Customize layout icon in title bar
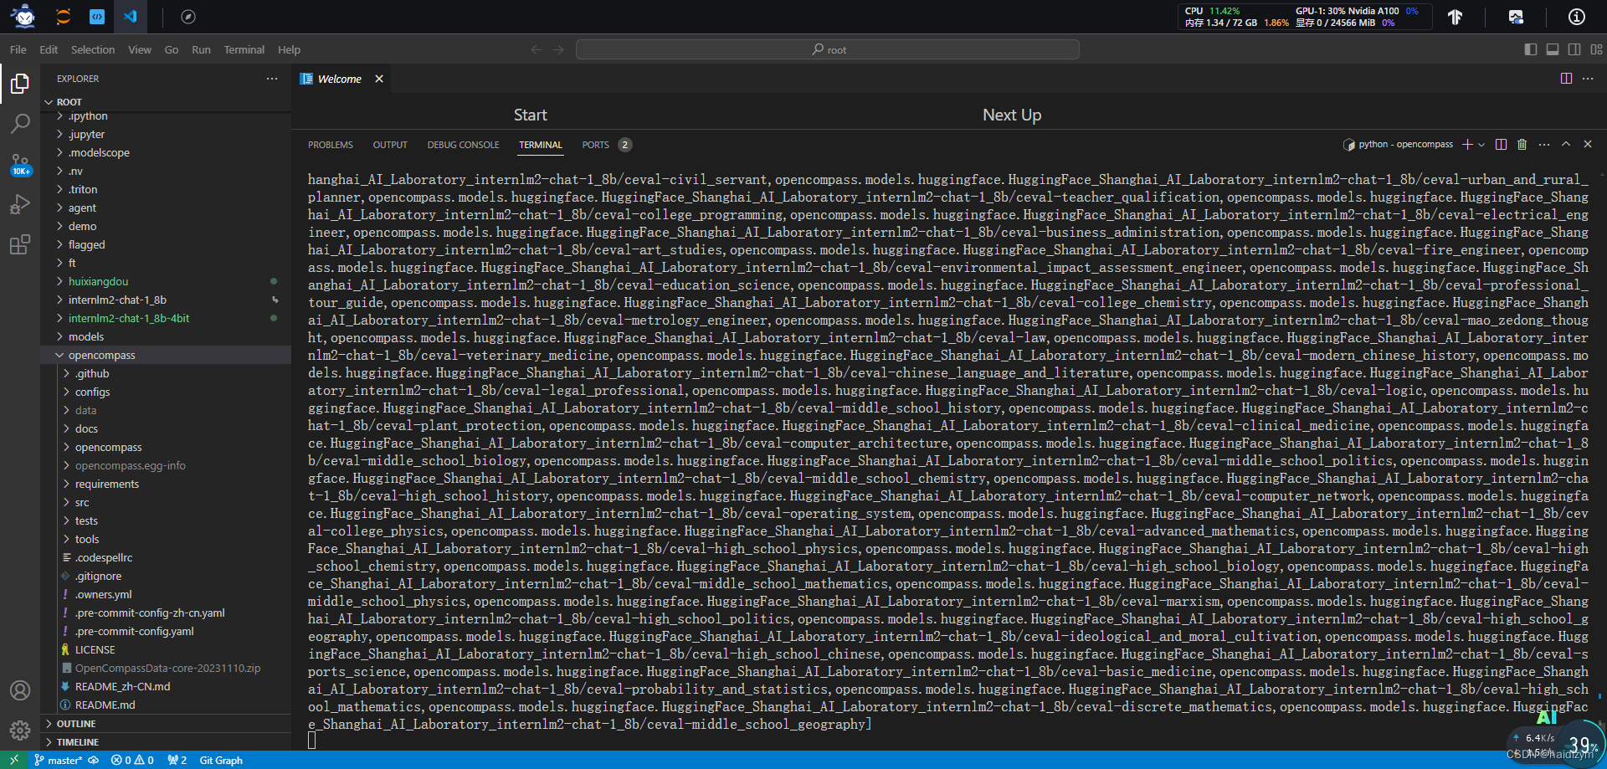The image size is (1607, 769). tap(1597, 49)
